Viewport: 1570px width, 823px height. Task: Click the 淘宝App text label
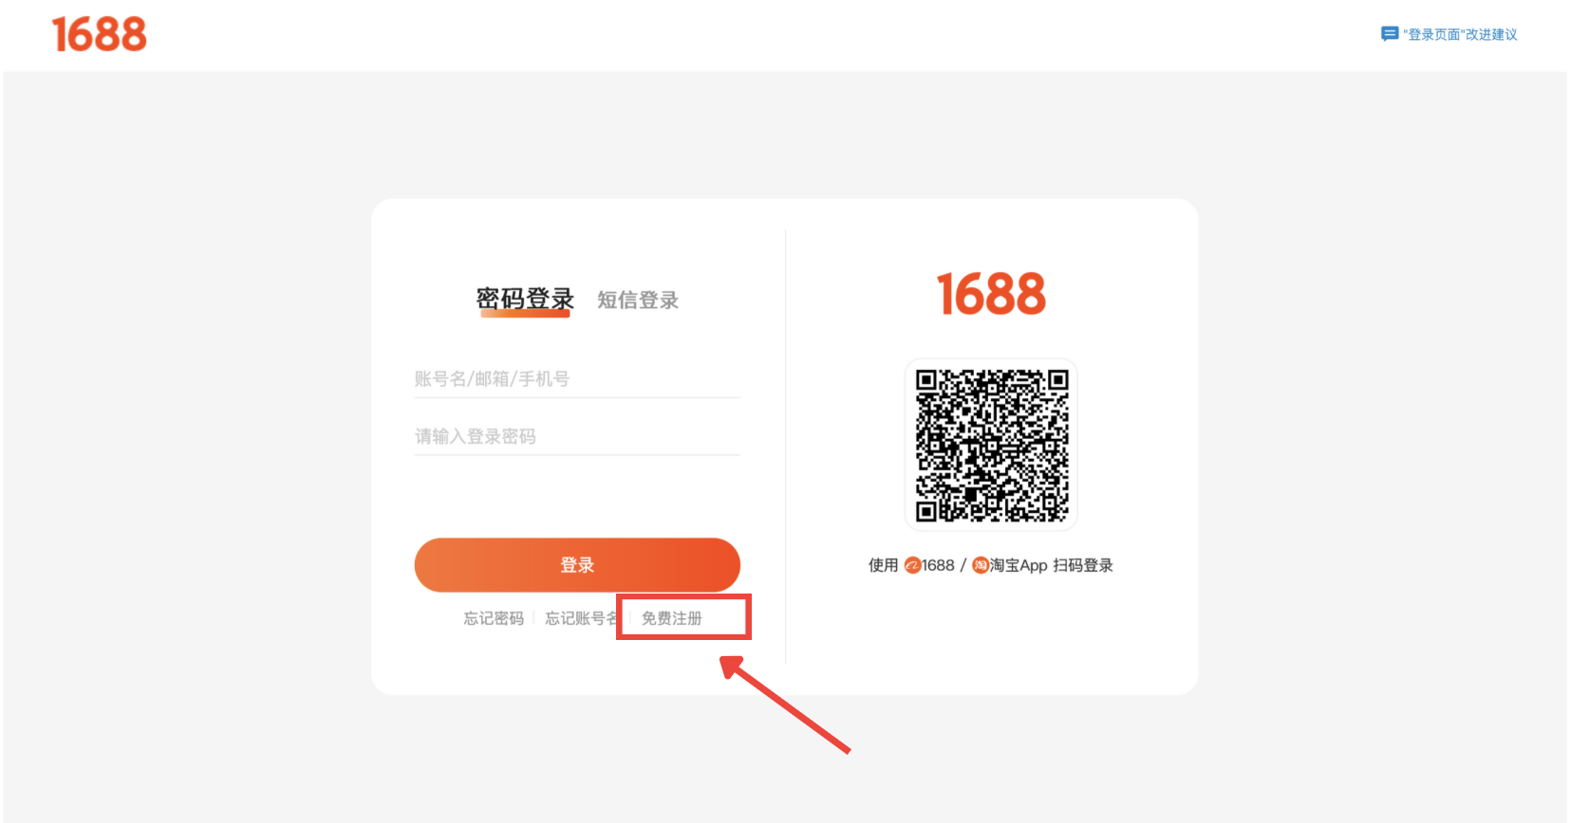[x=1019, y=565]
